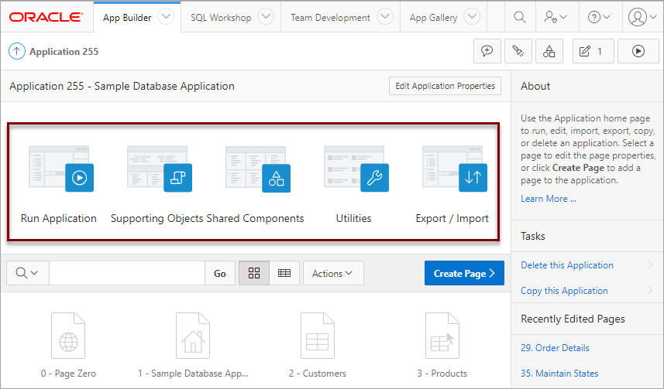Screen dimensions: 664x389
Task: Expand the App Gallery dropdown arrow
Action: point(472,17)
